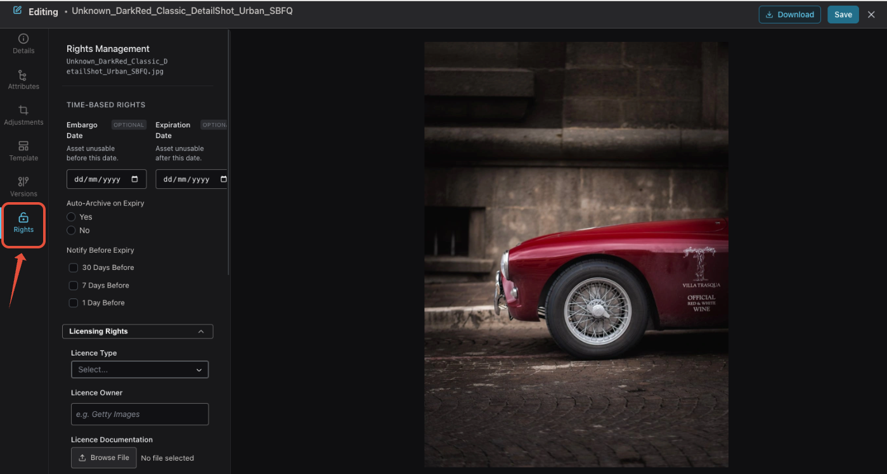Open the Licence Type dropdown
887x474 pixels.
tap(139, 369)
